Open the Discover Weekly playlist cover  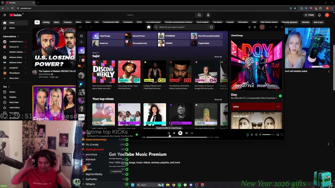coord(103,72)
